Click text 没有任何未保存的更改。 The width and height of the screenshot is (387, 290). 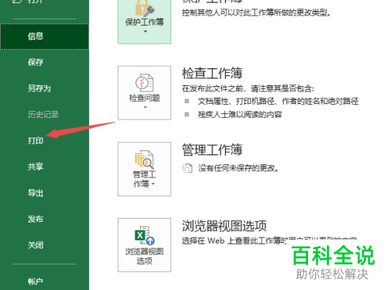pos(238,168)
